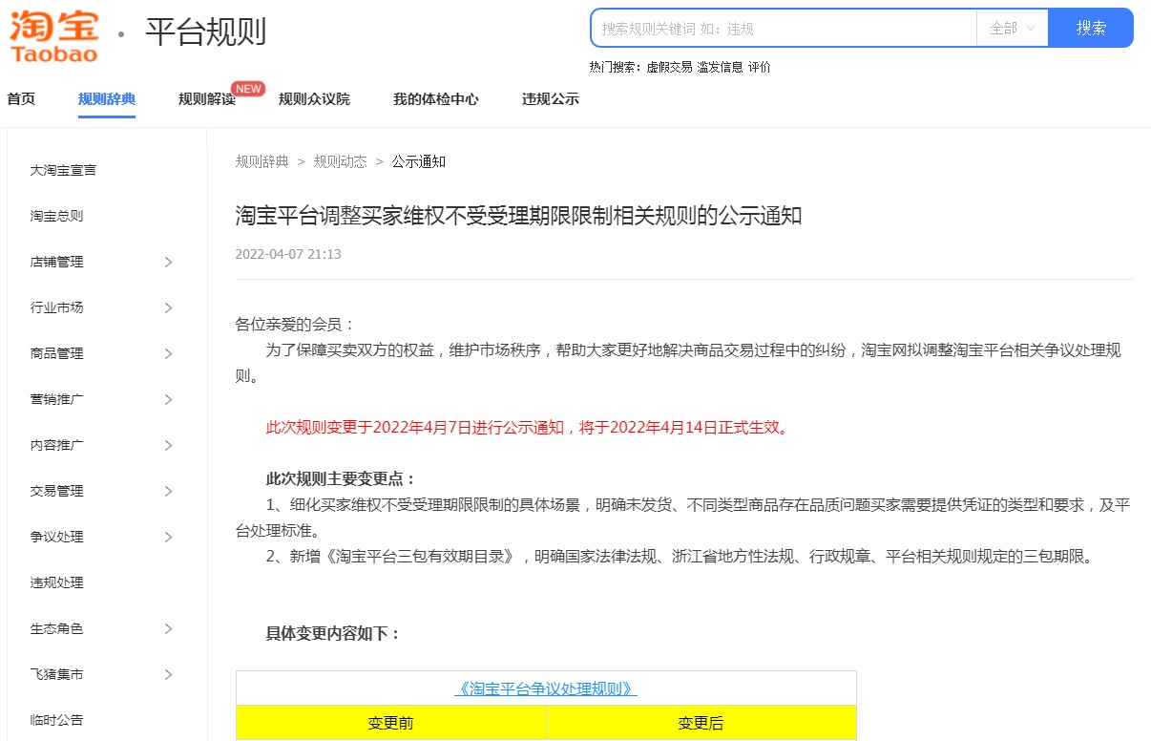This screenshot has width=1151, height=741.
Task: Expand the 飞猪集市 chevron
Action: pyautogui.click(x=168, y=674)
